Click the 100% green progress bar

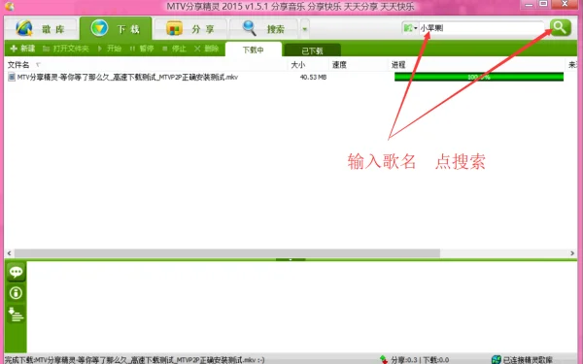click(479, 77)
